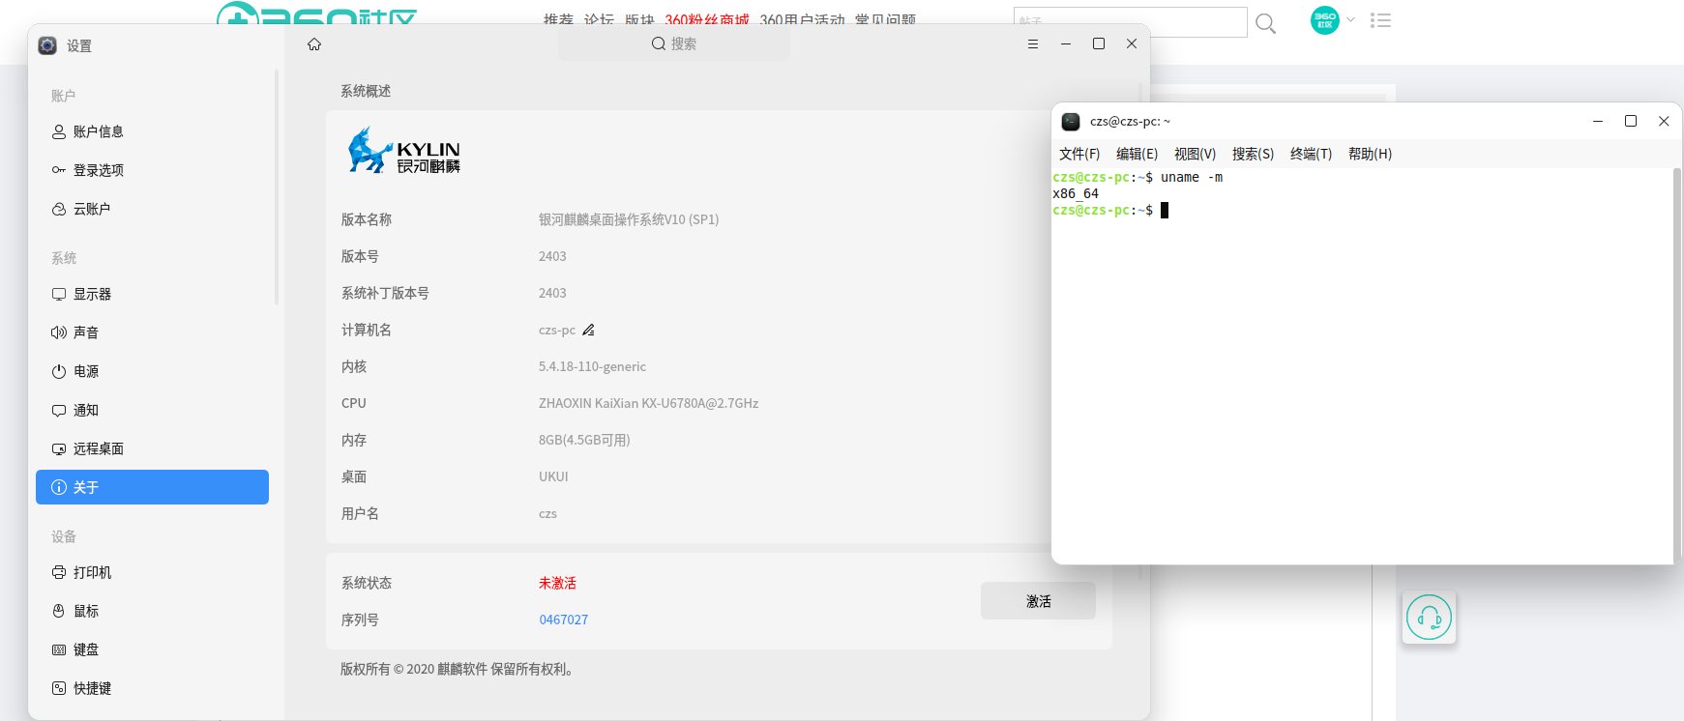Open 快捷键 shortcut settings
The image size is (1684, 721).
point(152,688)
